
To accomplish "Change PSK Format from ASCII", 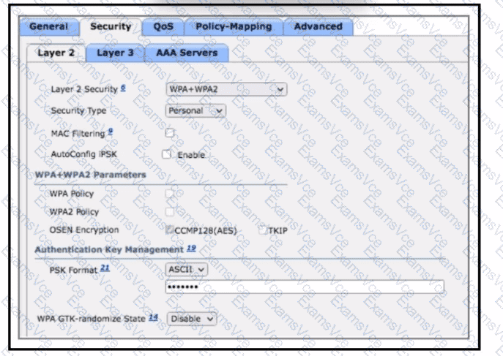I will (x=187, y=269).
